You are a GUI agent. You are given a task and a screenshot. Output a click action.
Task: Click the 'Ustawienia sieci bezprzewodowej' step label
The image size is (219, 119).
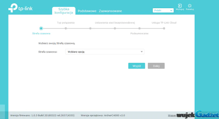[115, 23]
